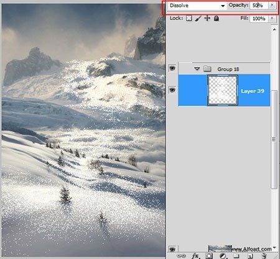Hide Group 18 with its eye icon
The width and height of the screenshot is (280, 259).
tap(172, 68)
